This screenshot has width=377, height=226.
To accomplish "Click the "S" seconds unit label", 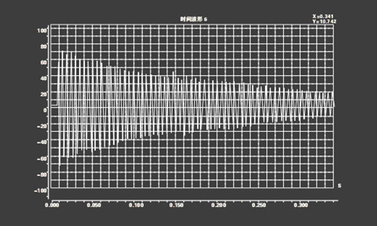I will pos(339,186).
